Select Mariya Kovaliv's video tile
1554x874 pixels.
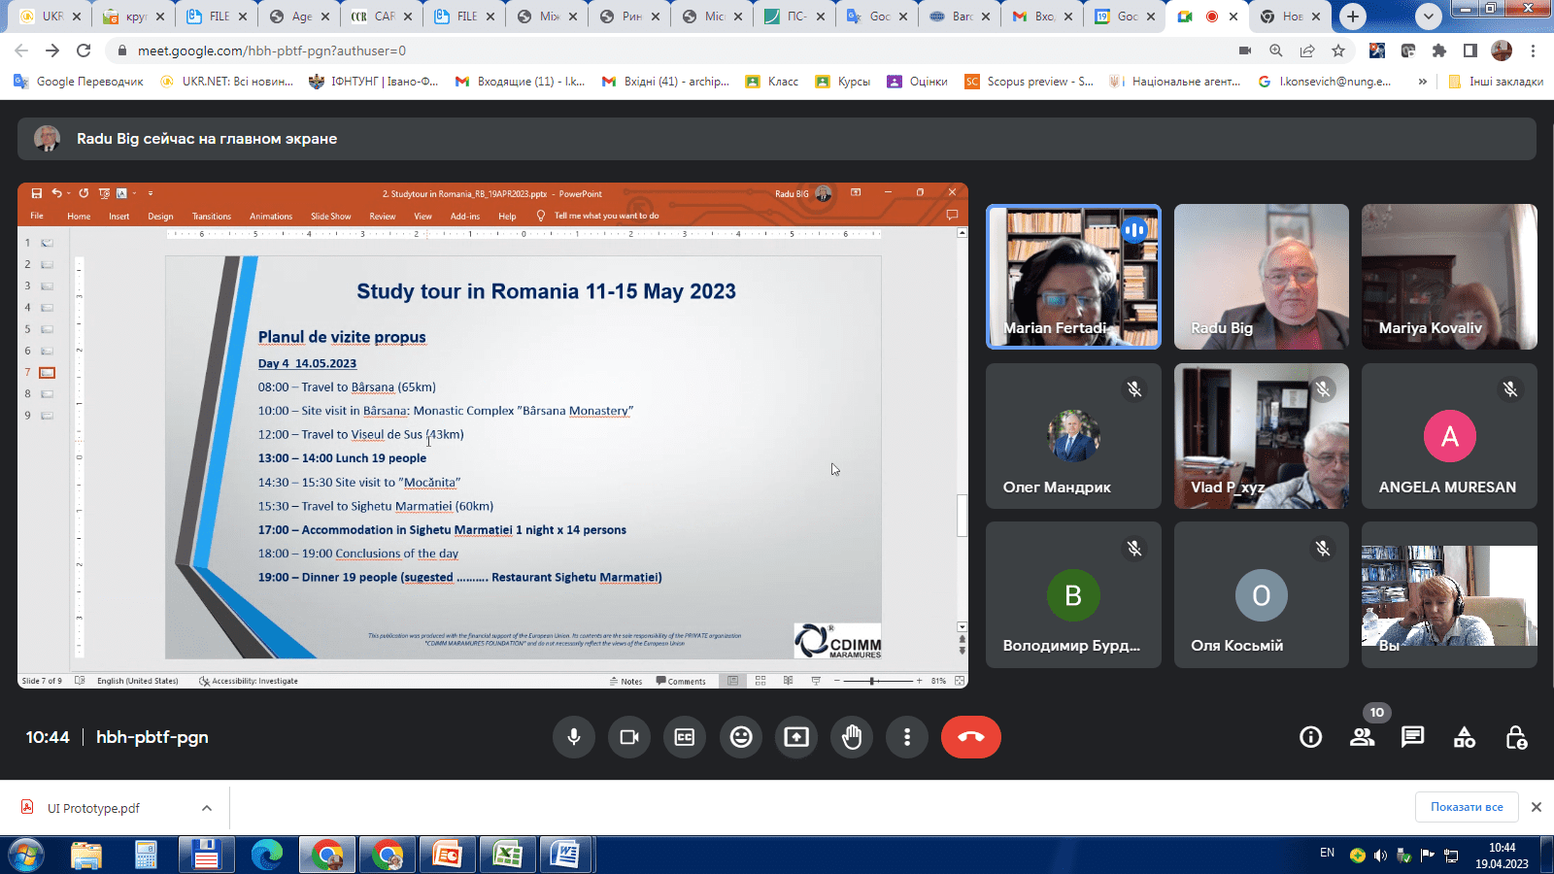click(1448, 277)
